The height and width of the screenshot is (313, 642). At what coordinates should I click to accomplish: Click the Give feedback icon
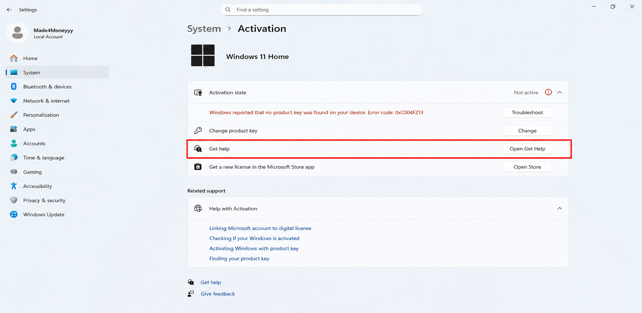(191, 294)
